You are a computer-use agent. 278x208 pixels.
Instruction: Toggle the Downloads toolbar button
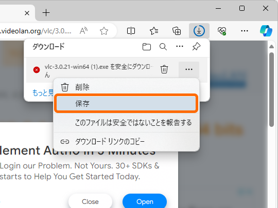[x=199, y=31]
